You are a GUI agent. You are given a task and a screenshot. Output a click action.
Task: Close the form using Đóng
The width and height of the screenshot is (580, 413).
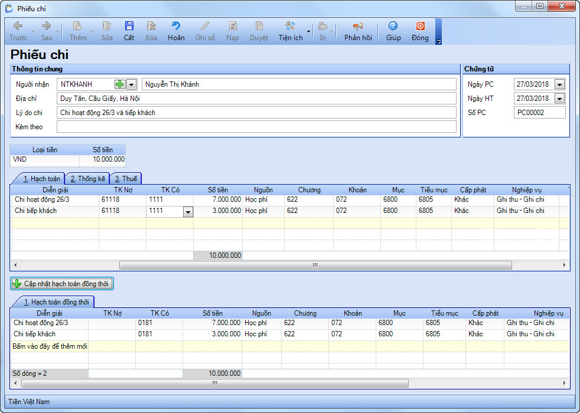420,31
